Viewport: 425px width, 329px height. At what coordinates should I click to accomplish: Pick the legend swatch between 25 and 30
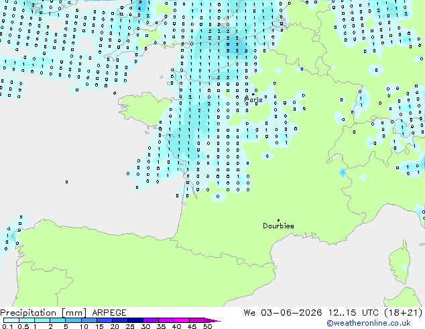click(x=135, y=320)
